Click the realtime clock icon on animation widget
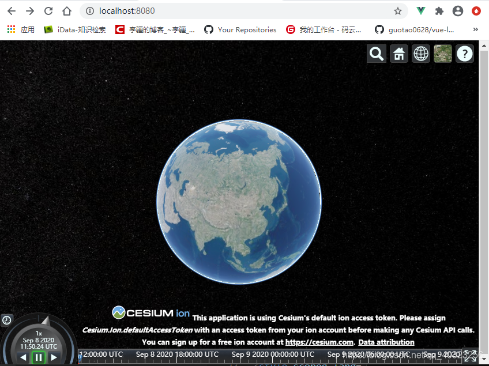 [6, 320]
